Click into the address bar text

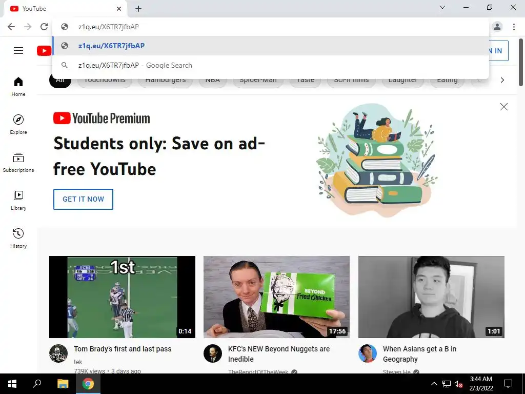(109, 27)
